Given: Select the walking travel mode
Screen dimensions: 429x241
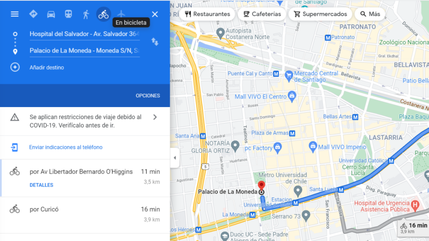Looking at the screenshot, I should pos(86,14).
